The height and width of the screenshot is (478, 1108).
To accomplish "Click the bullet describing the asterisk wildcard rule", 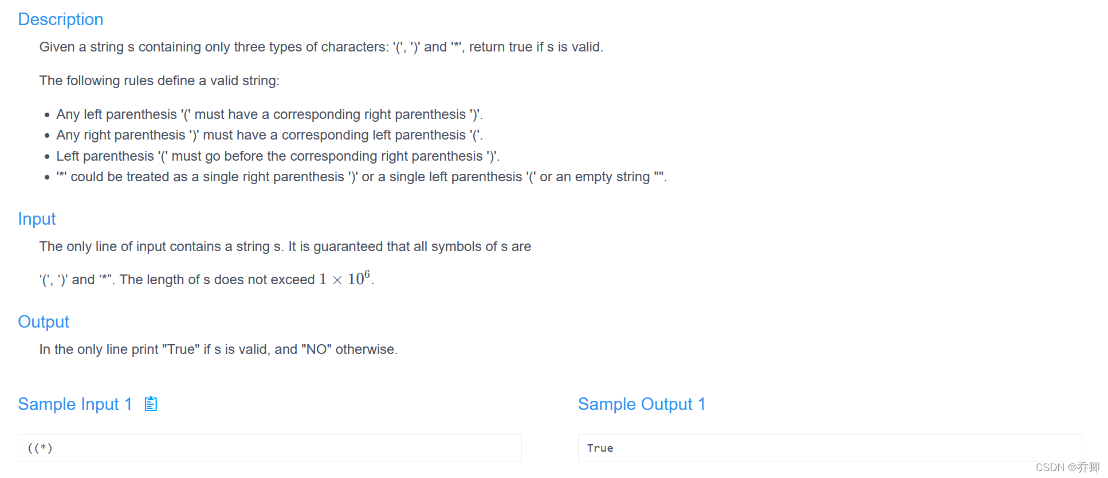I will [x=361, y=177].
